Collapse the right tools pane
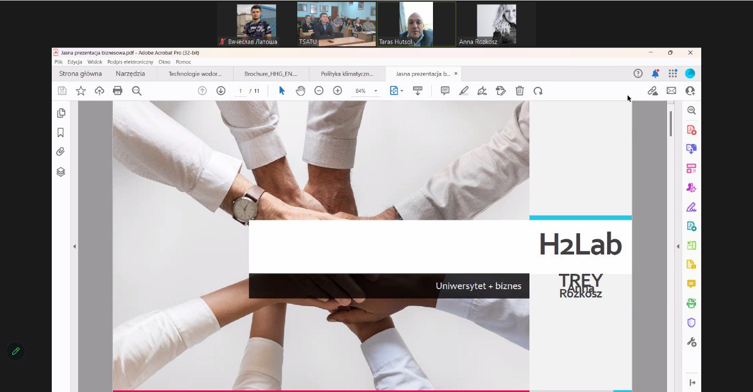 (678, 246)
